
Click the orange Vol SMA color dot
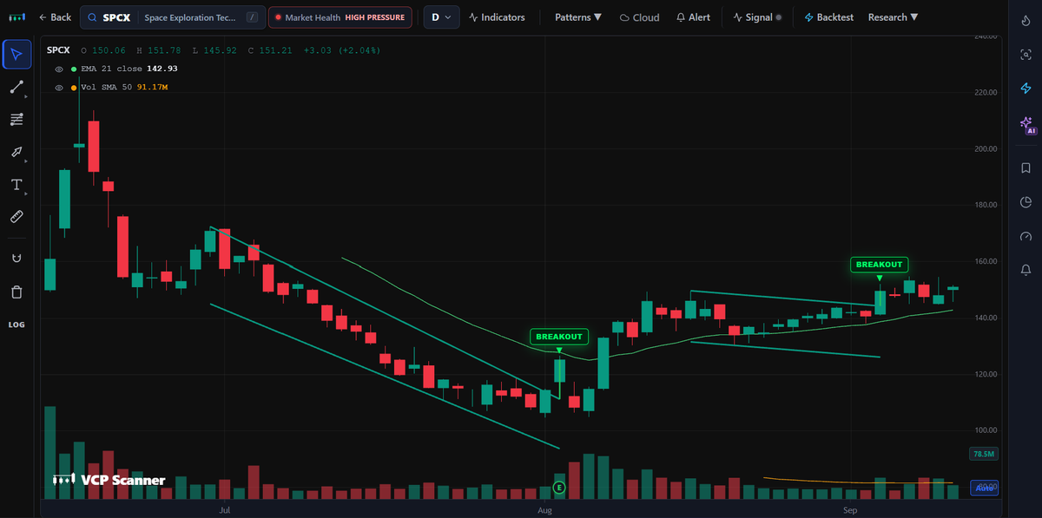74,88
